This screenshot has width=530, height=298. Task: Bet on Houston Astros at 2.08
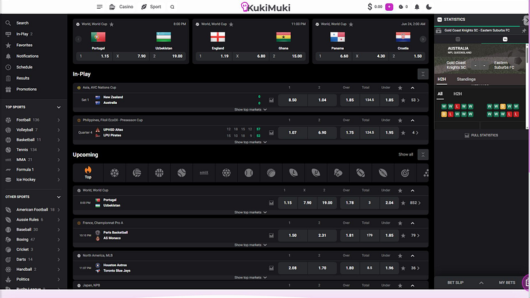(x=292, y=268)
